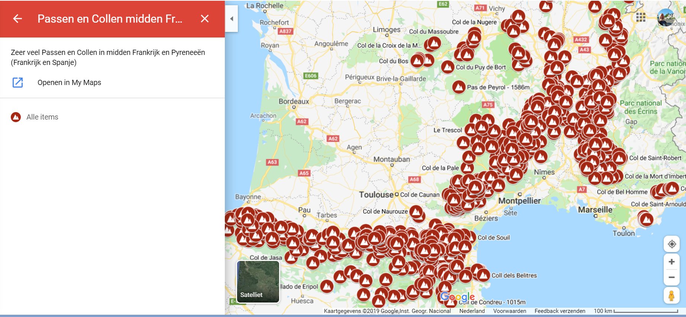This screenshot has height=317, width=686.
Task: Click the Col du Bos label
Action: [x=394, y=61]
